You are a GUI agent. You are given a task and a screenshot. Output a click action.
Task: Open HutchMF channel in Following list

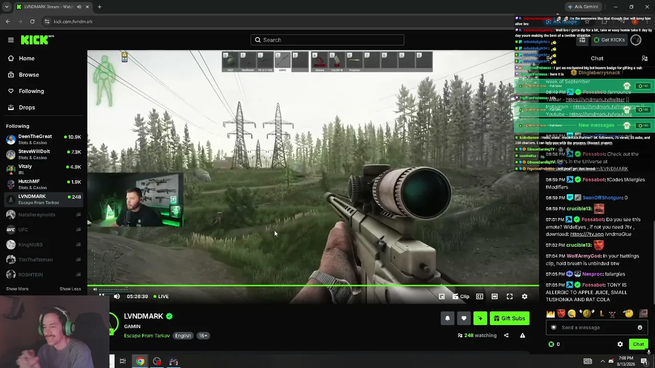click(43, 184)
